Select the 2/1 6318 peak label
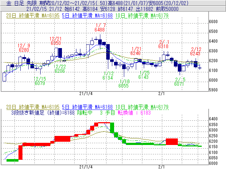Screen dimensions: 226x171 coord(164,44)
